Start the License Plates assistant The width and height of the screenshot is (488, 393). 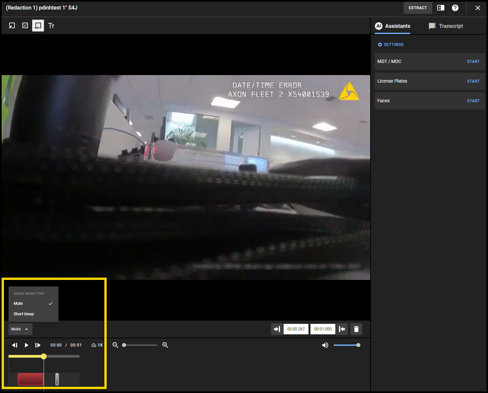coord(473,81)
